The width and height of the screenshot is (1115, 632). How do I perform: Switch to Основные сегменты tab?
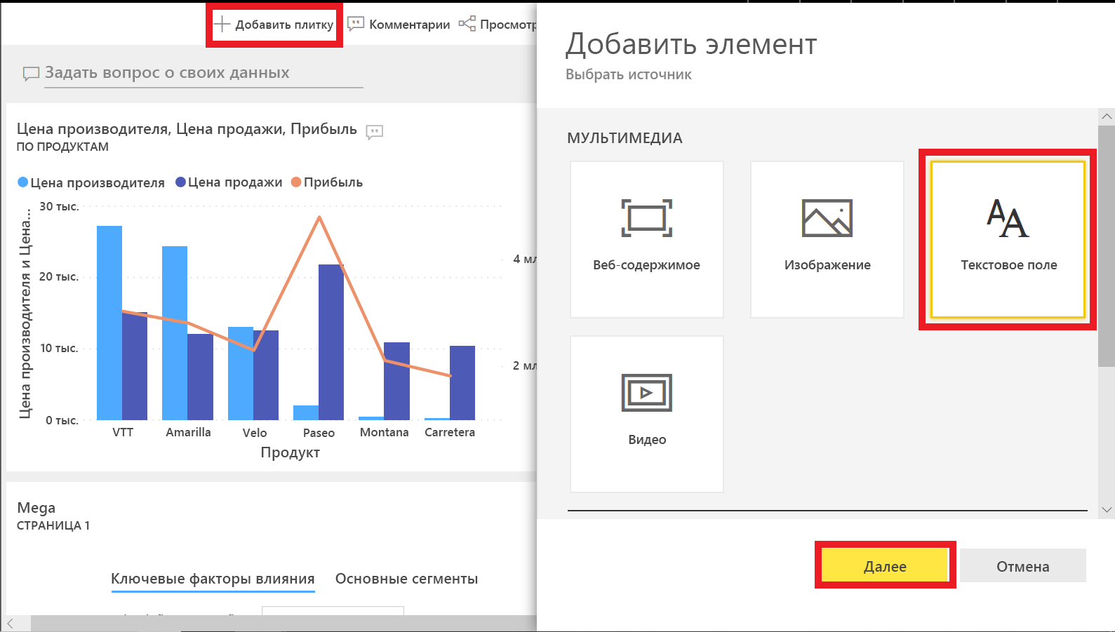coord(406,579)
